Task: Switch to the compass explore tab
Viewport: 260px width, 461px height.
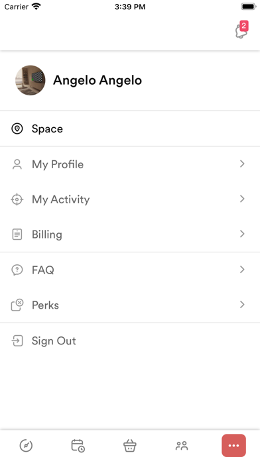Action: (x=26, y=445)
